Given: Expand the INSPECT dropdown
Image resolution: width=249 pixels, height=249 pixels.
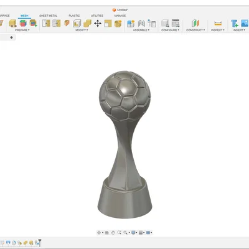Looking at the screenshot, I should coord(218,30).
